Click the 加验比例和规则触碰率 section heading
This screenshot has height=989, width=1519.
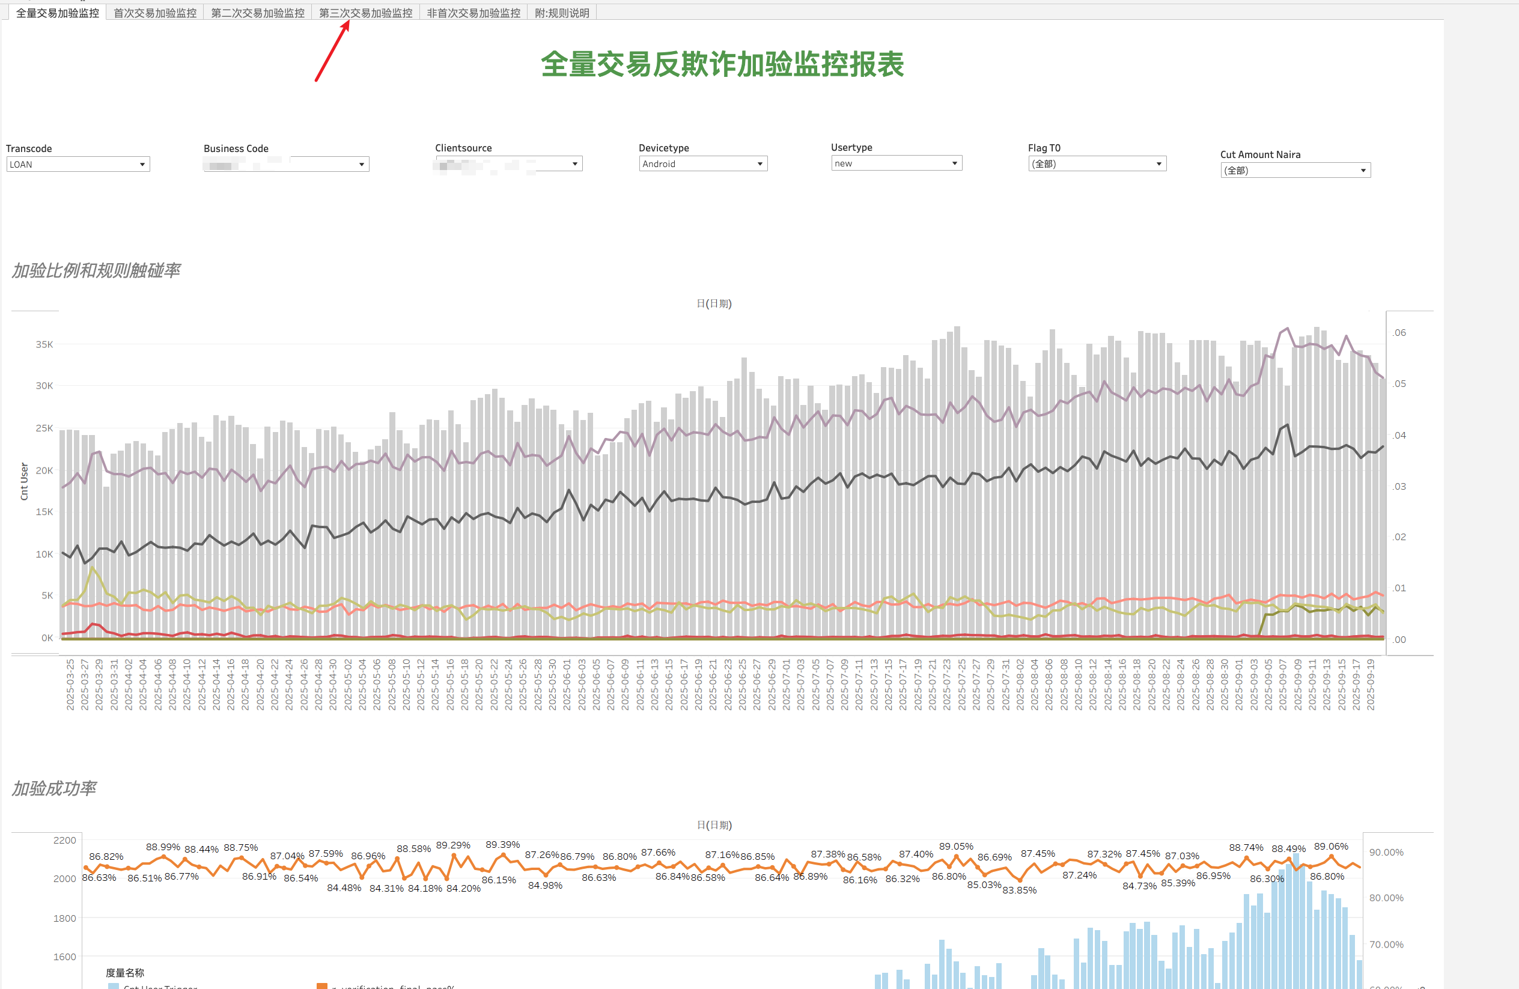tap(96, 270)
